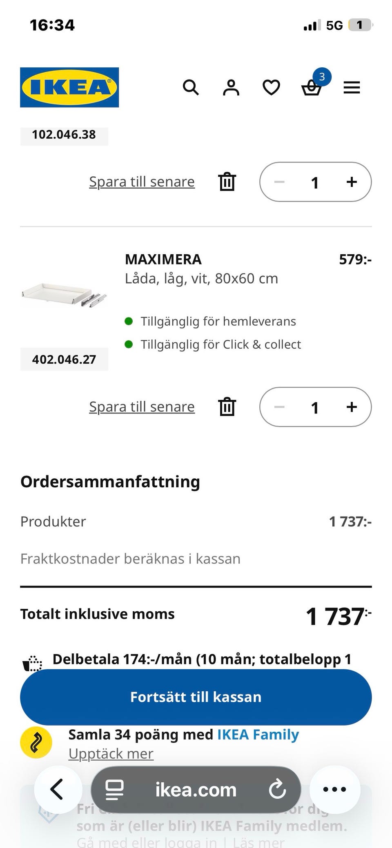392x848 pixels.
Task: Increase MAXIMERA quantity with plus button
Action: 352,407
